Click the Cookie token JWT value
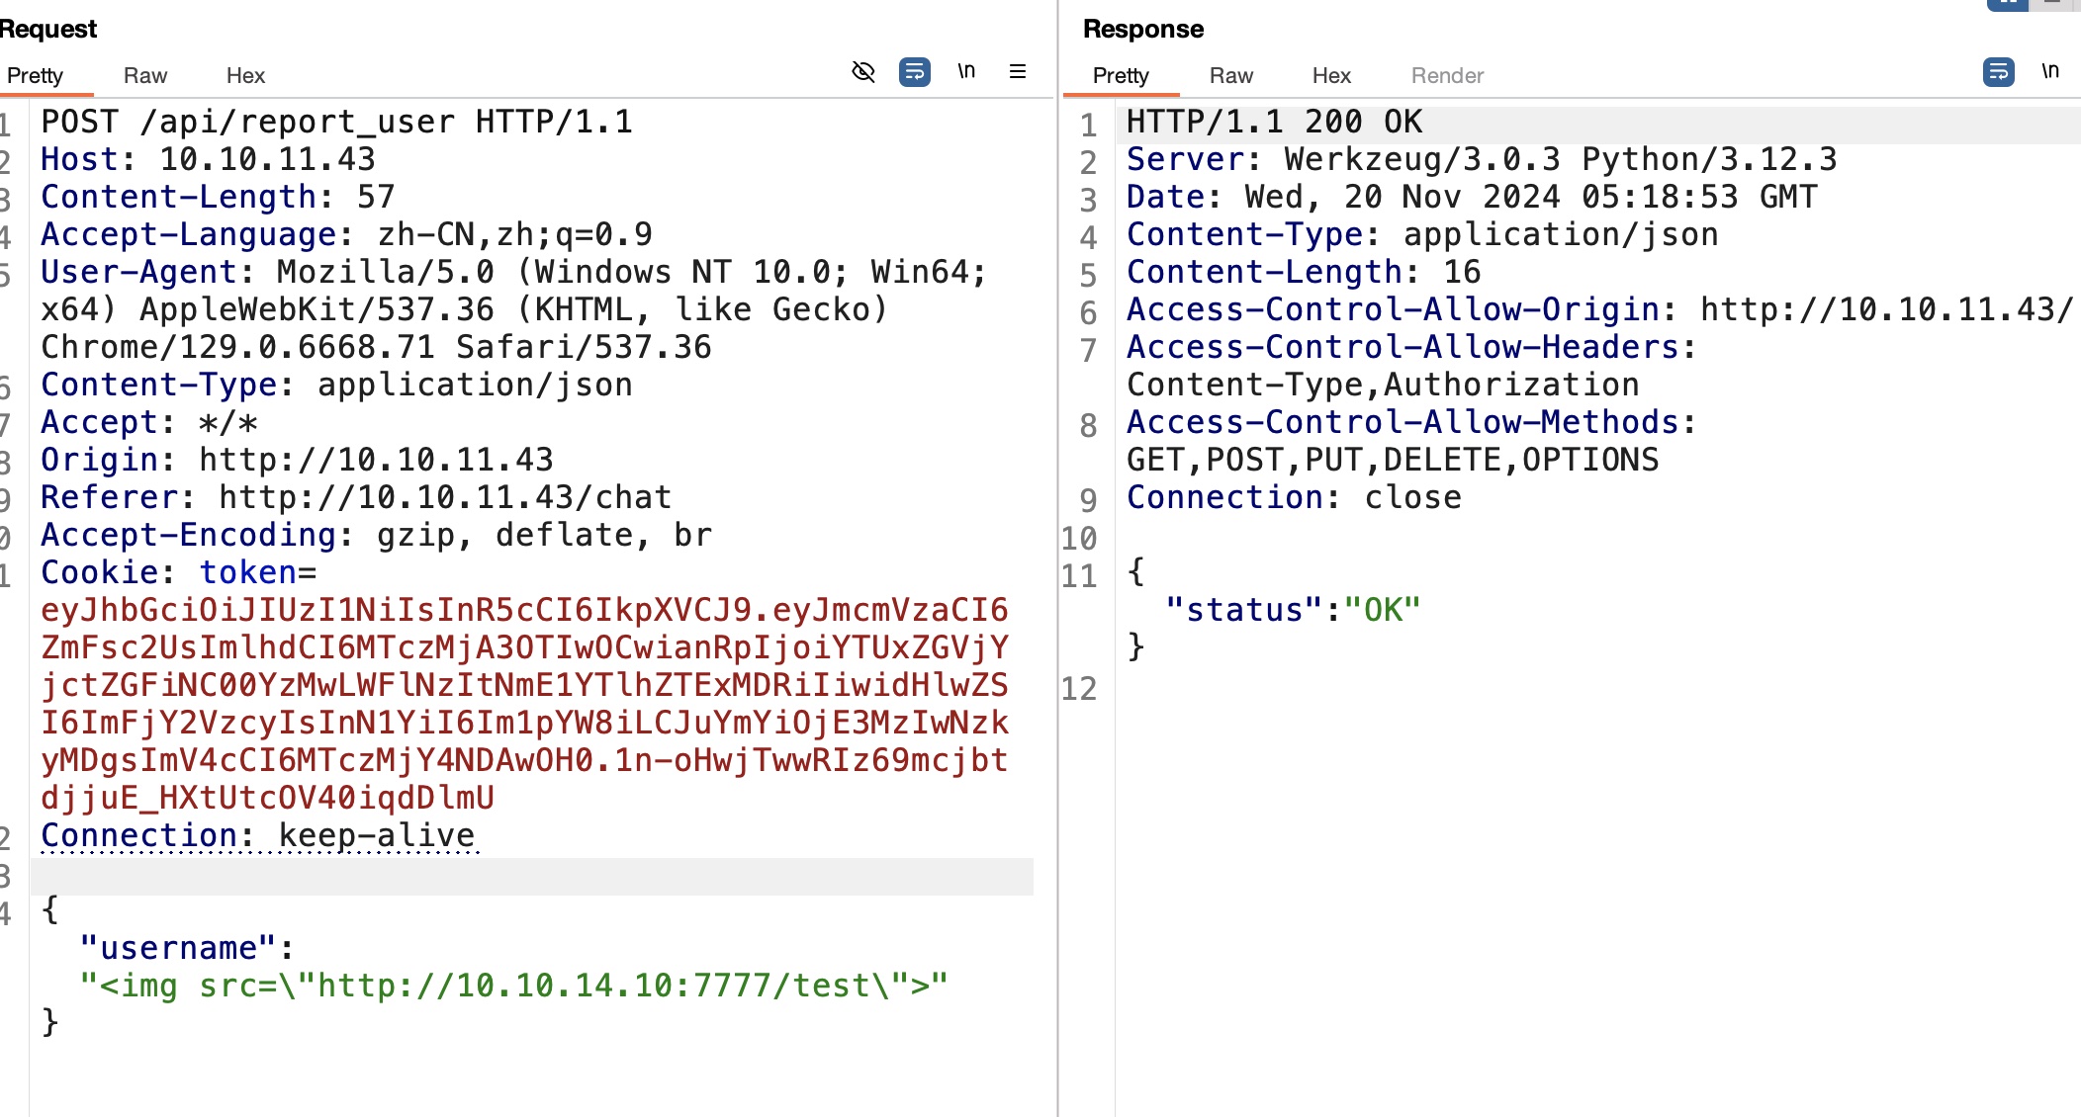2081x1117 pixels. [524, 704]
